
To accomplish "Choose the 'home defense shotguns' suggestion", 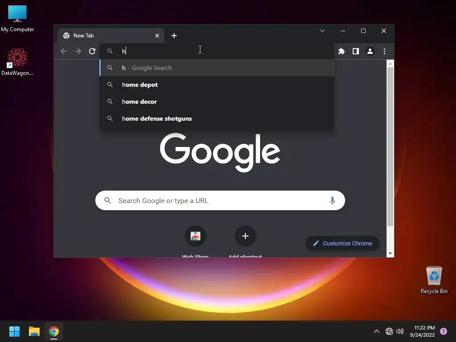I will [217, 118].
